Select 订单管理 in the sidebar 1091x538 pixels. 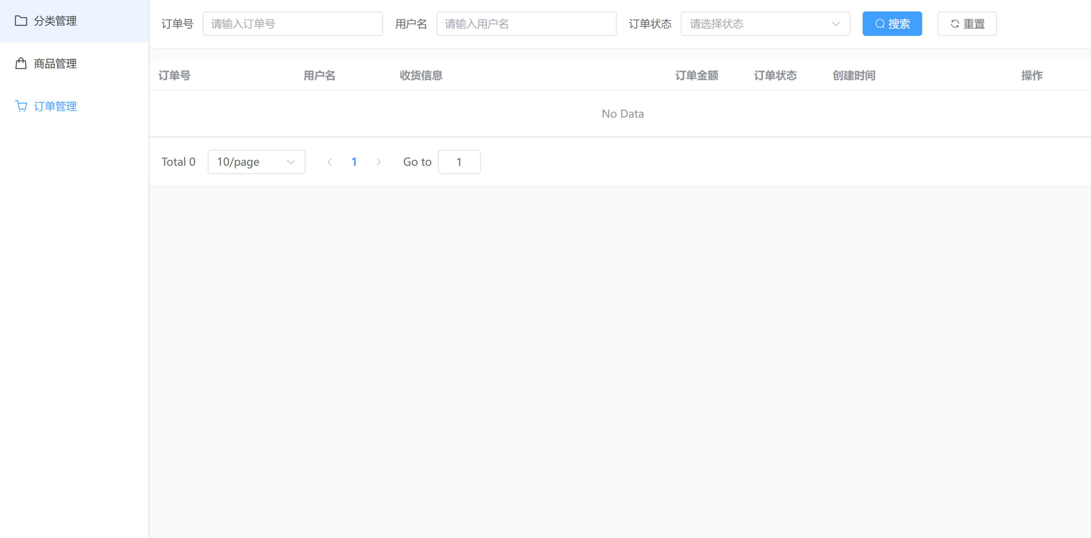(55, 106)
